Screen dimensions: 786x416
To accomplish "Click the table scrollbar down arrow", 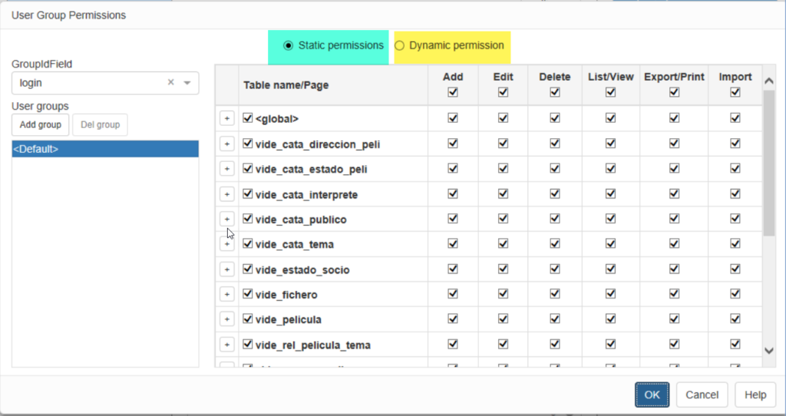I will [770, 350].
